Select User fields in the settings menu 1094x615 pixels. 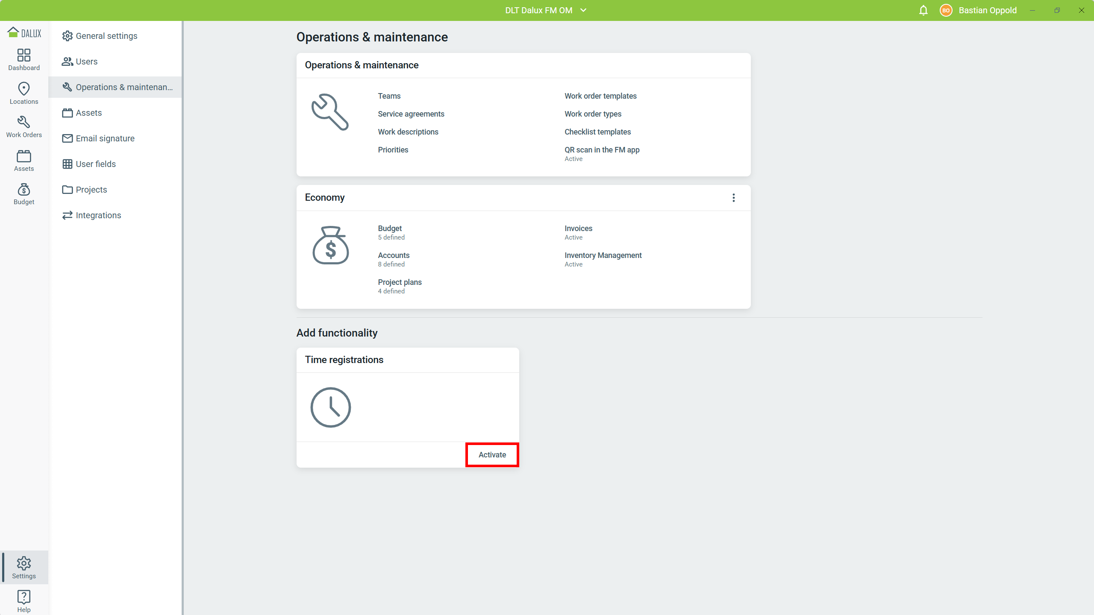click(96, 164)
